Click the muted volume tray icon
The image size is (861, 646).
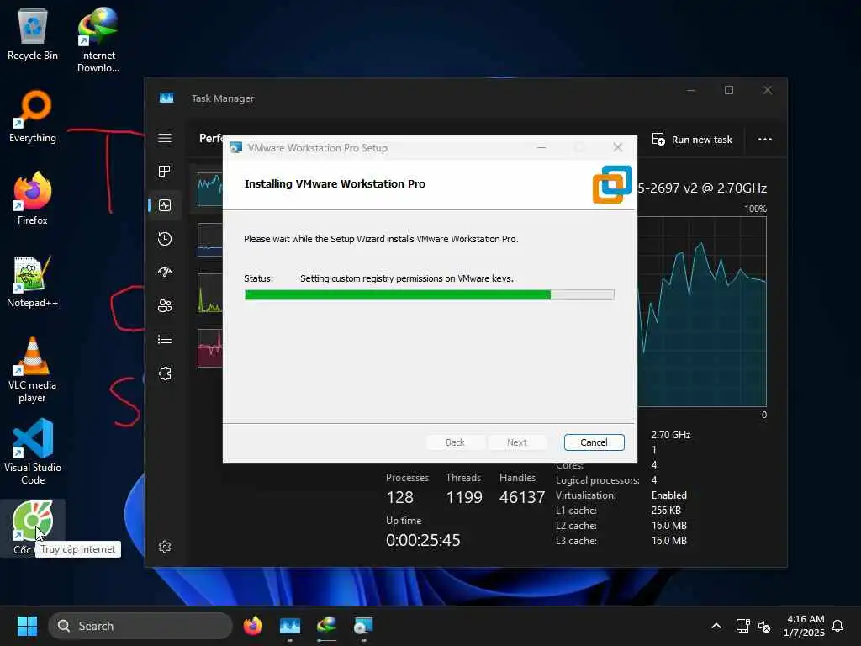click(764, 626)
